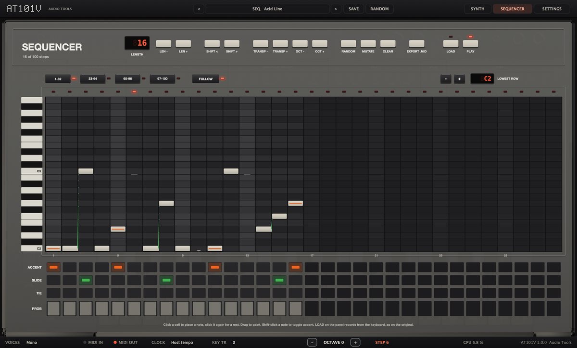Enable the TIE on step 1
This screenshot has width=577, height=348.
point(54,293)
